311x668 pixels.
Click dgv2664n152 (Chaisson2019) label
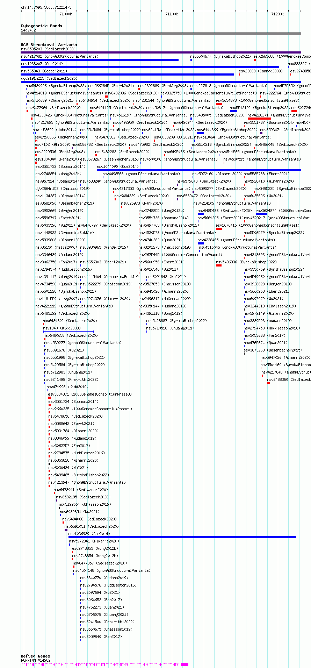[x=62, y=189]
